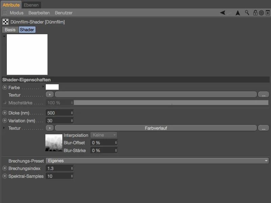Toggle the Spektral-Samples animation circle
Viewport: 271px width, 203px height.
5,176
